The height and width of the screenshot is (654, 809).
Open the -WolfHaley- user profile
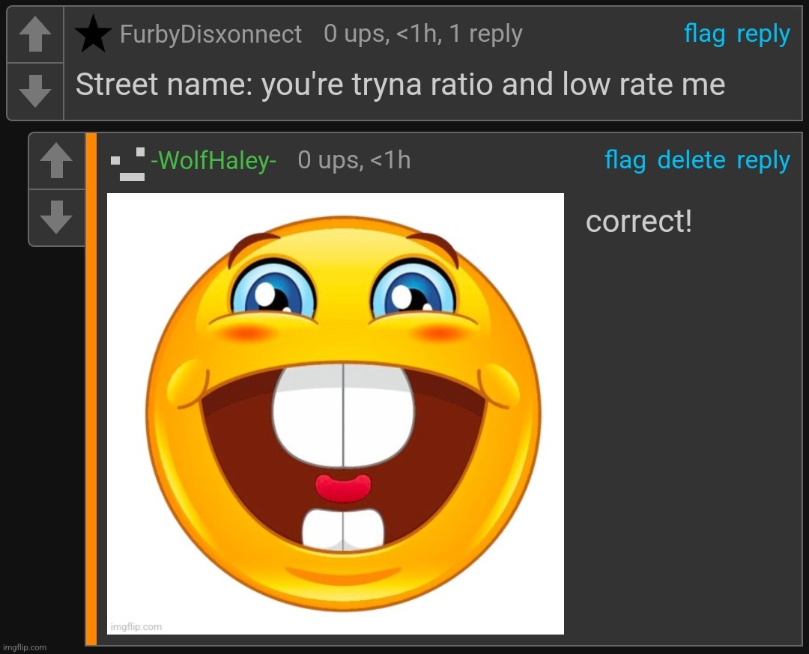[x=213, y=160]
